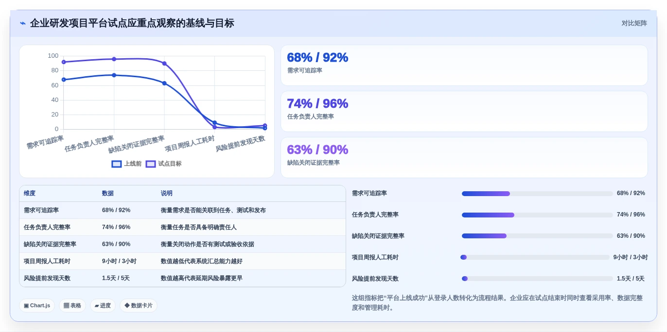
Task: Click 上线前 data point above 需求可追踪率
Action: [64, 80]
